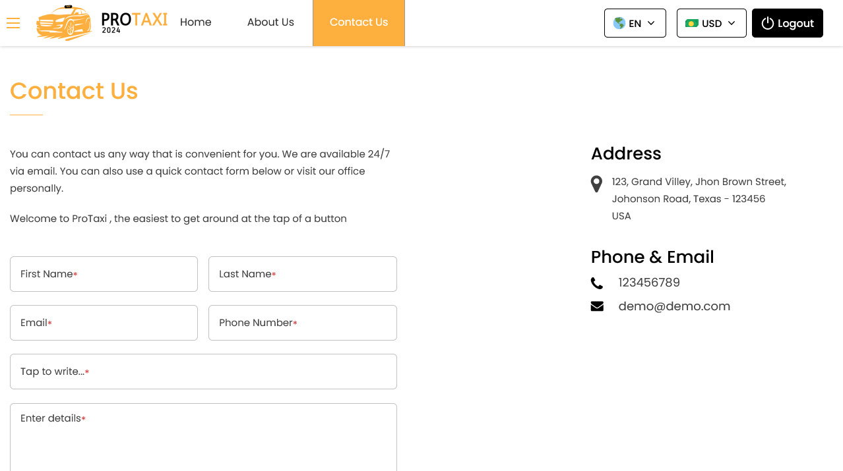Click the money icon beside USD
The image size is (843, 471).
coord(691,23)
